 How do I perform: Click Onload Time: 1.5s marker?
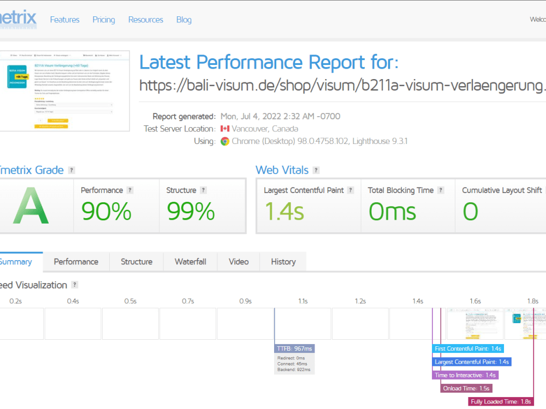coord(466,388)
